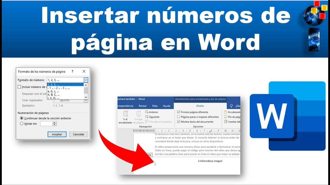Check Incluir número de capítulo box
The height and width of the screenshot is (185, 330).
click(19, 87)
